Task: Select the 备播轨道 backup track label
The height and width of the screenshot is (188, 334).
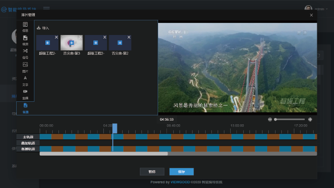Action: click(28, 149)
